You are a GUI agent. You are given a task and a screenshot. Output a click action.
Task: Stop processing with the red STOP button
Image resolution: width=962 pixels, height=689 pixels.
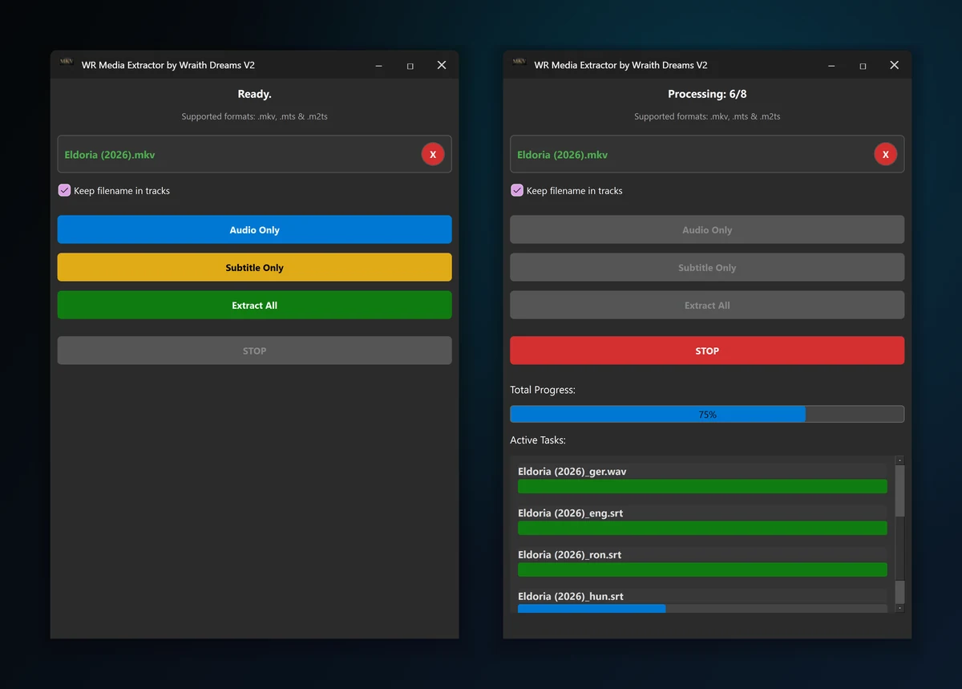click(x=707, y=351)
